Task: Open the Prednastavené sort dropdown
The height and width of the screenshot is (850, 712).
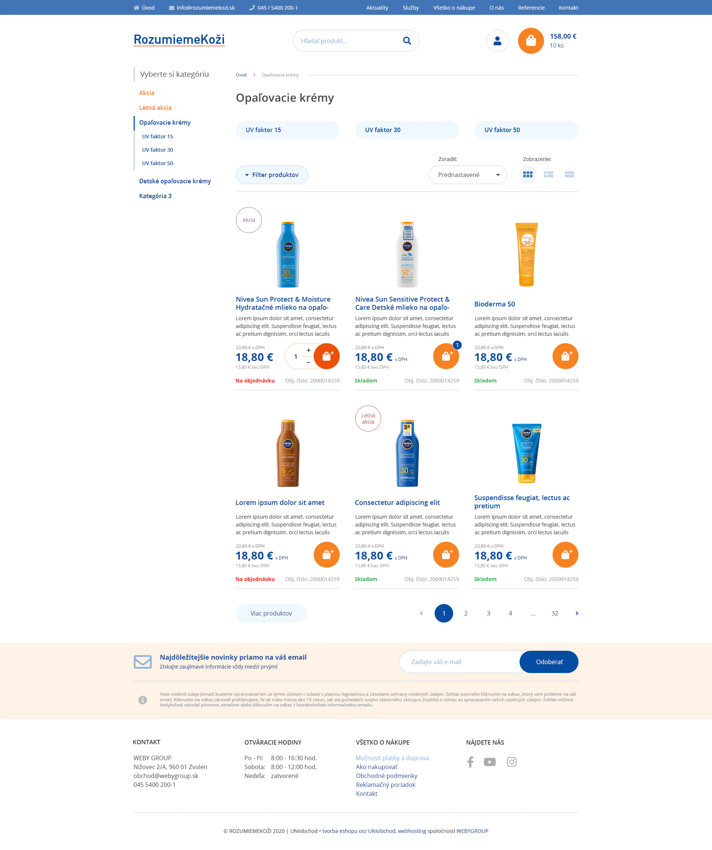Action: click(468, 175)
